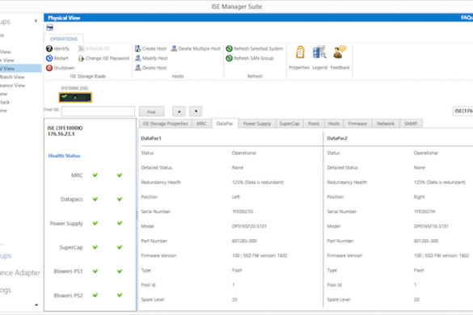
Task: Open the Power Supply tab
Action: pos(256,124)
